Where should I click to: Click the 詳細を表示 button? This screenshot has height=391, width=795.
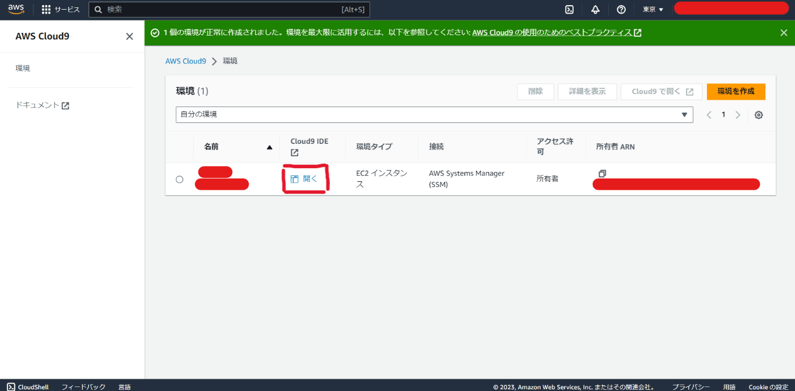pos(587,92)
